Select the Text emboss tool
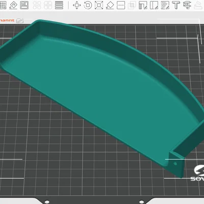Image resolution: width=204 pixels, height=204 pixels. 176,5
